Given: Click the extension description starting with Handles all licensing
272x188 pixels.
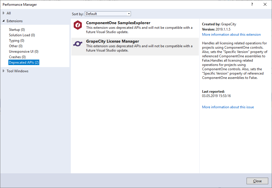Looking at the screenshot, I should coord(235,60).
